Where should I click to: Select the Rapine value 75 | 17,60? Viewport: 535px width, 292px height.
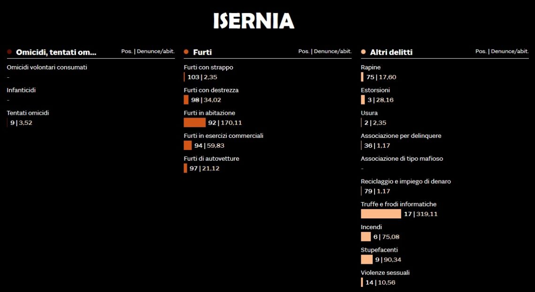381,77
